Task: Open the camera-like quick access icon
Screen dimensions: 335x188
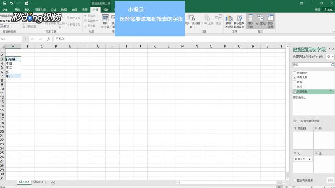Action: click(x=27, y=3)
